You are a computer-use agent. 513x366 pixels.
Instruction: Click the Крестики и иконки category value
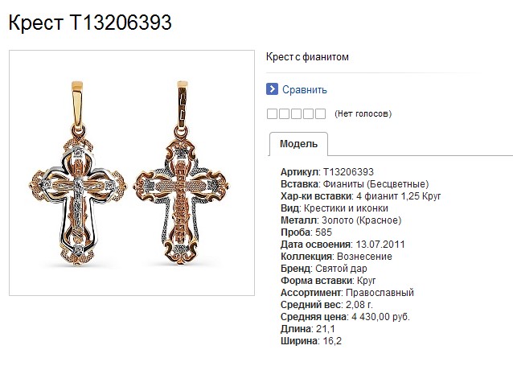pyautogui.click(x=346, y=208)
